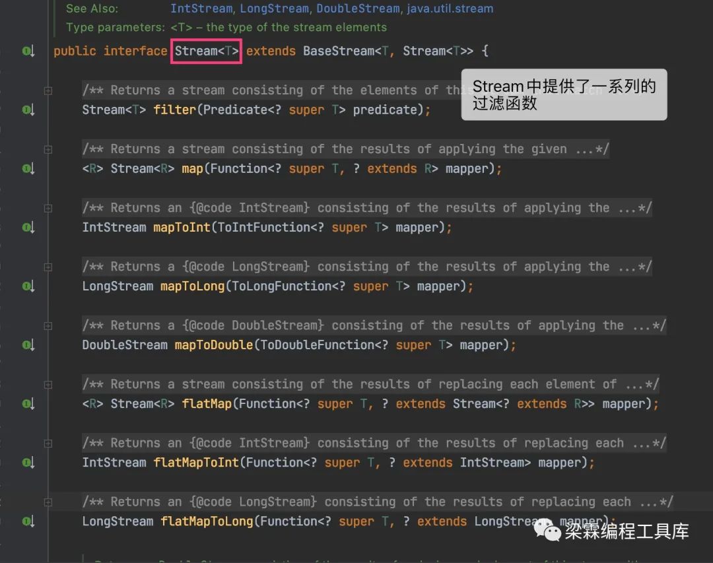
Task: Click the mapToDouble method name
Action: pyautogui.click(x=214, y=345)
